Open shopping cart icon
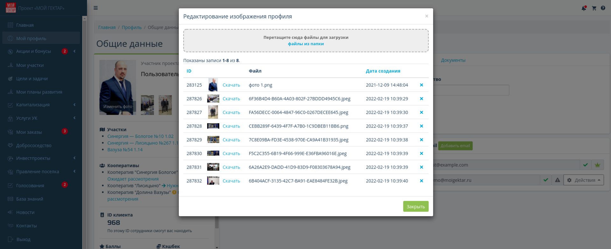611x249 pixels. (x=594, y=8)
